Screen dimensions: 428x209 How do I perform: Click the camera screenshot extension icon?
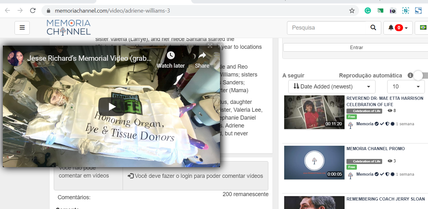(x=393, y=11)
